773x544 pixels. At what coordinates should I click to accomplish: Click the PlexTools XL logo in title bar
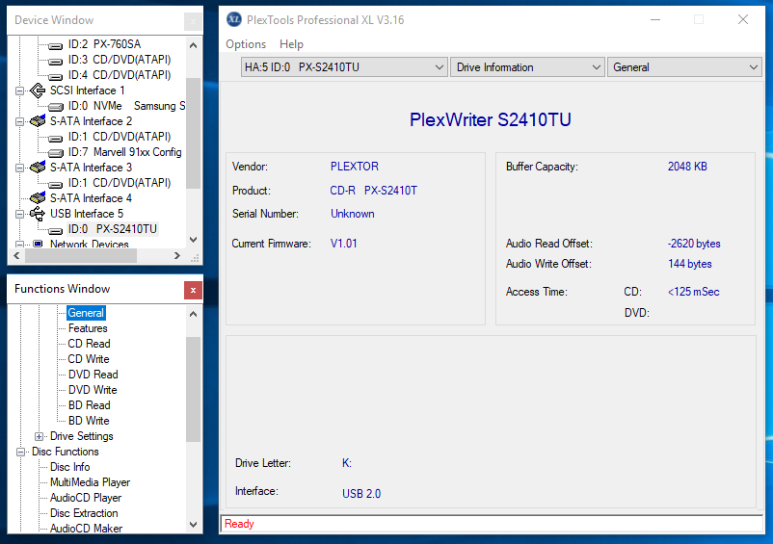pos(234,19)
